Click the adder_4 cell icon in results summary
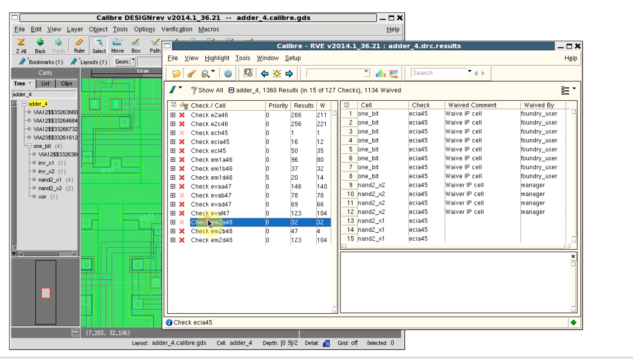The height and width of the screenshot is (359, 633). tap(231, 90)
